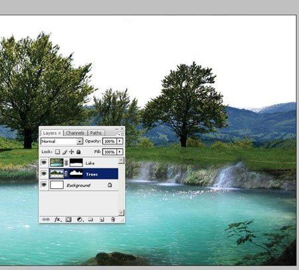Hide the Lake layer

(x=44, y=162)
